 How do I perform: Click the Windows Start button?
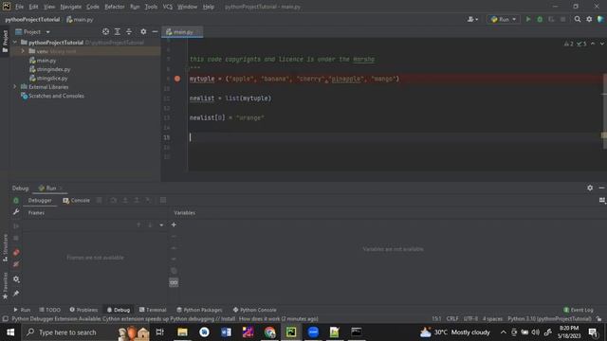(10, 332)
